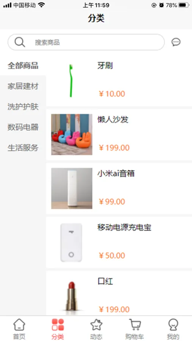
Task: Tap the ¥50.00 power bank price
Action: (x=112, y=255)
